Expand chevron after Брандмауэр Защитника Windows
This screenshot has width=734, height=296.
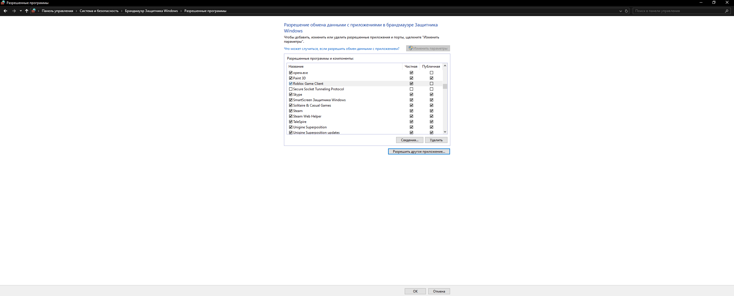[x=181, y=11]
